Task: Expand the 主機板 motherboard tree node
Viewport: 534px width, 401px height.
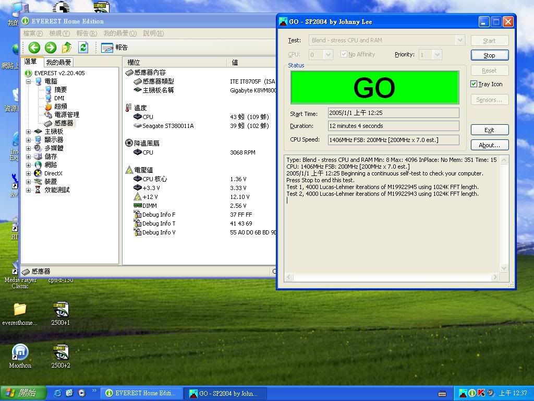Action: (x=28, y=132)
